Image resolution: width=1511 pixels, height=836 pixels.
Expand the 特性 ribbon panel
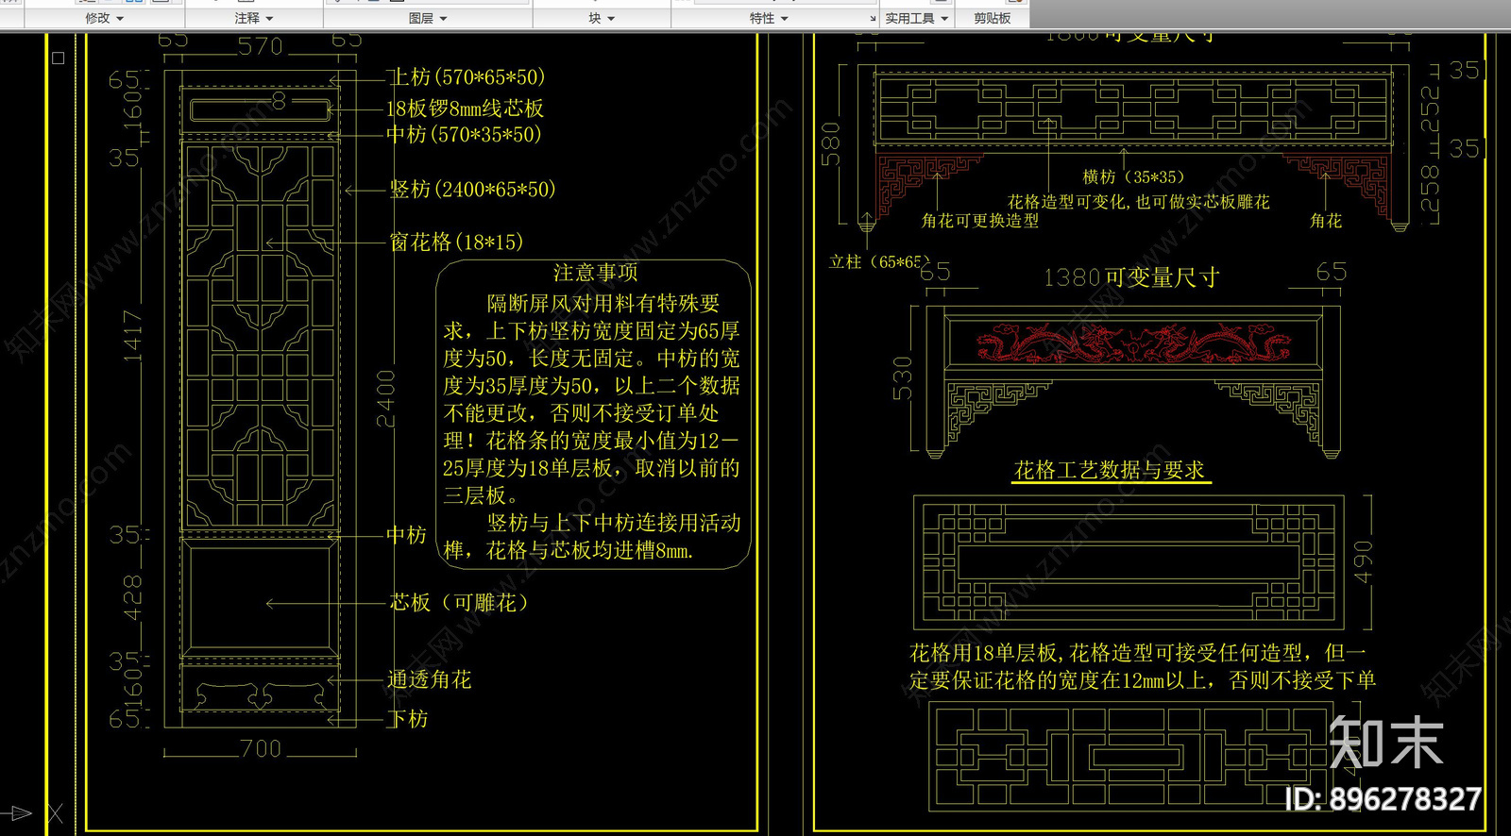769,18
